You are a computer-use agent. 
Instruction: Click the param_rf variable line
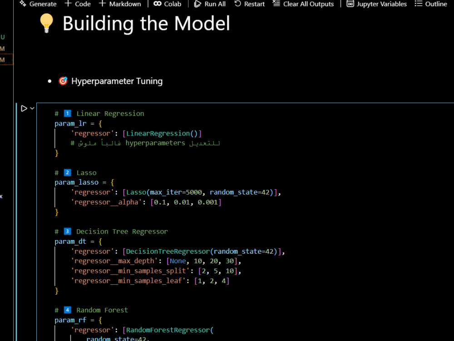[x=78, y=320]
